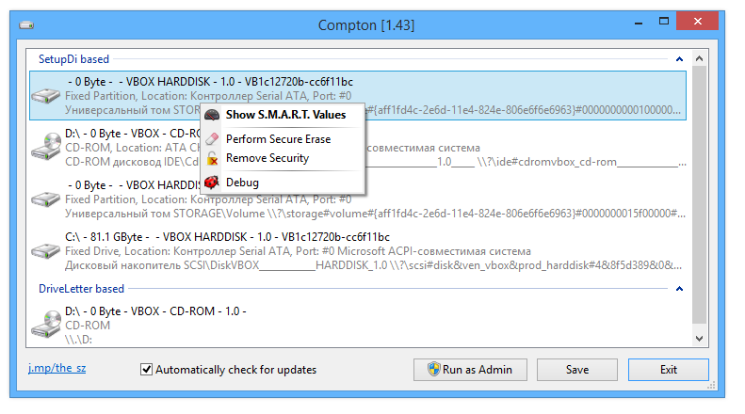This screenshot has width=745, height=414.
Task: Click the vertical scrollbar down arrow
Action: coord(699,338)
